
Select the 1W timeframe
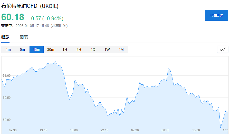tap(107, 50)
